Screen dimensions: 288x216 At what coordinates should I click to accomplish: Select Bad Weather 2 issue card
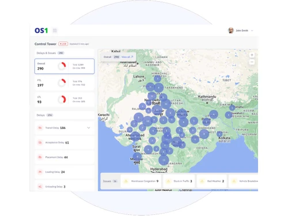(x=212, y=181)
